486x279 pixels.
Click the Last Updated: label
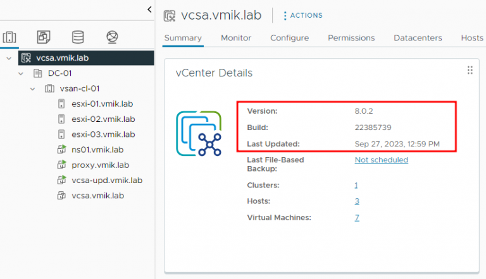click(x=273, y=144)
